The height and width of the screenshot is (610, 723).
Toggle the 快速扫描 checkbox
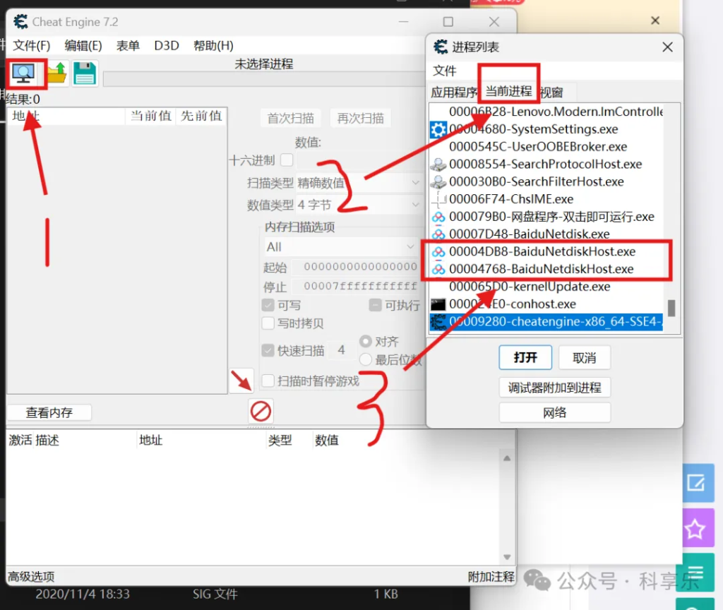tap(268, 350)
